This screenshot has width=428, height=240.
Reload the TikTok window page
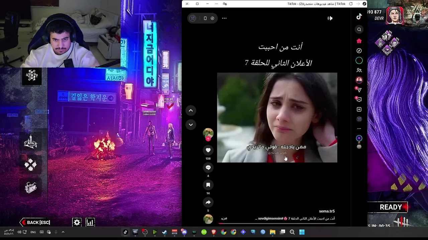click(x=351, y=4)
